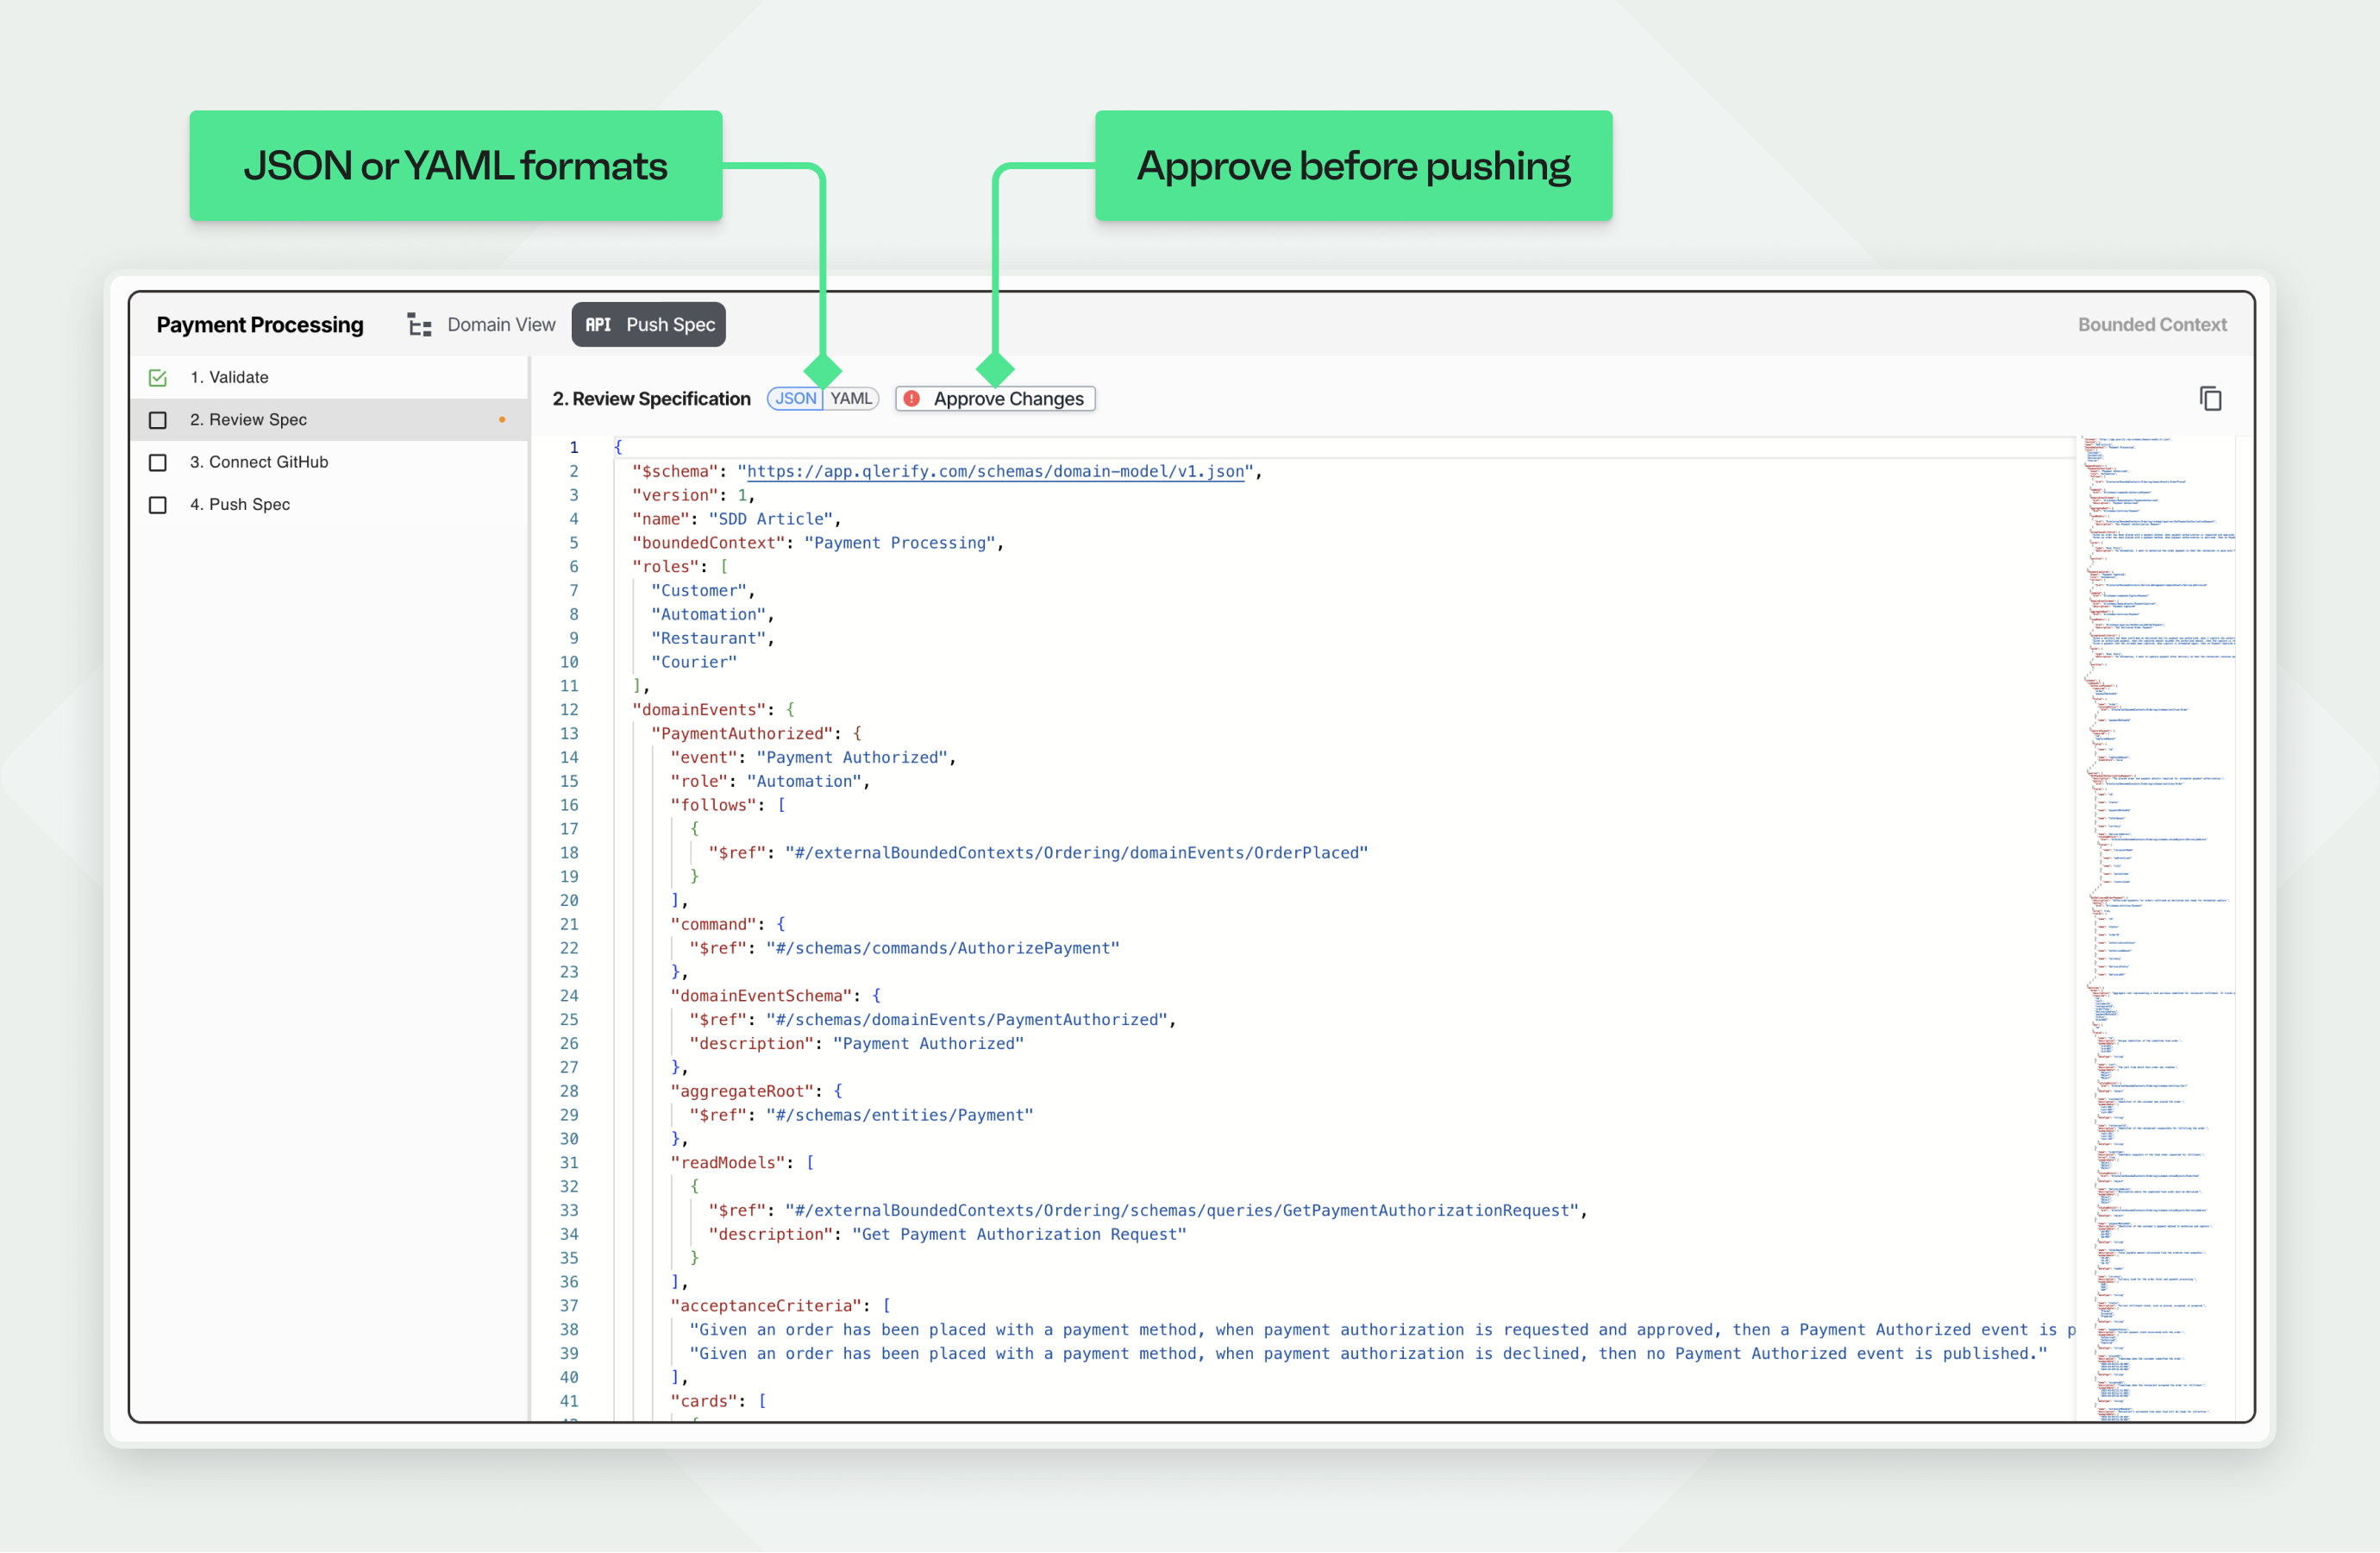
Task: Click the "acceptanceCriteria": [ line
Action: (x=780, y=1306)
